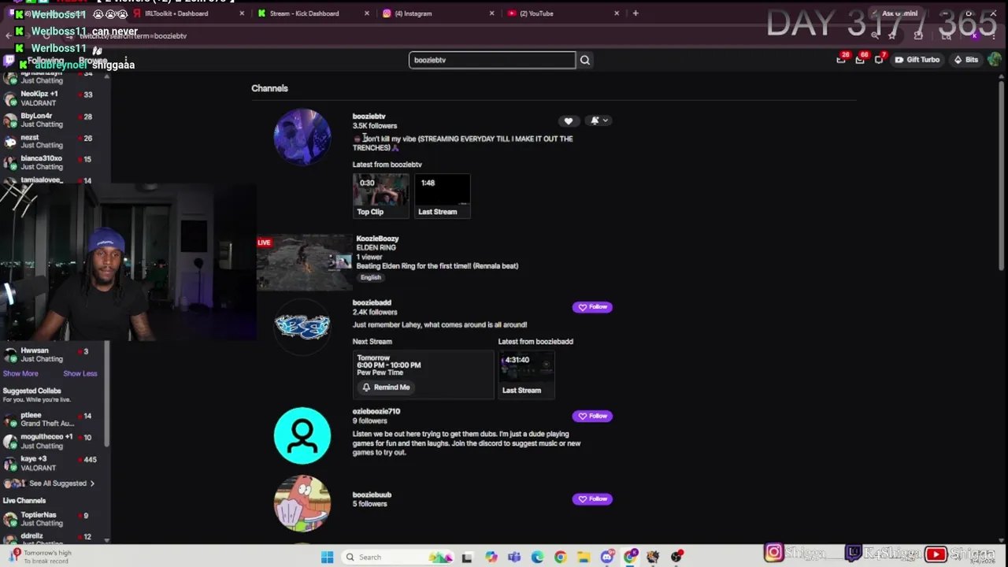Click the Bits button in the top bar

(x=965, y=60)
